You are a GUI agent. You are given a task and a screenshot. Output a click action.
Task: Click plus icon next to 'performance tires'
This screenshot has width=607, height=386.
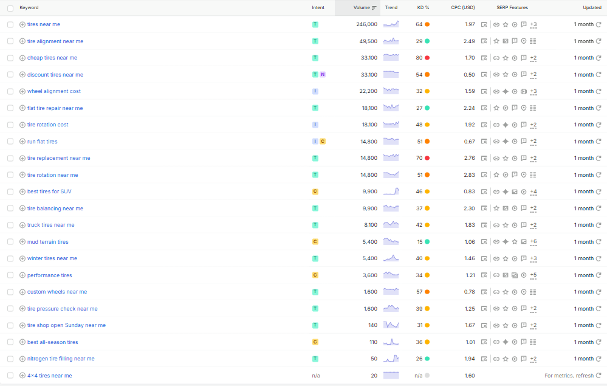[x=22, y=275]
